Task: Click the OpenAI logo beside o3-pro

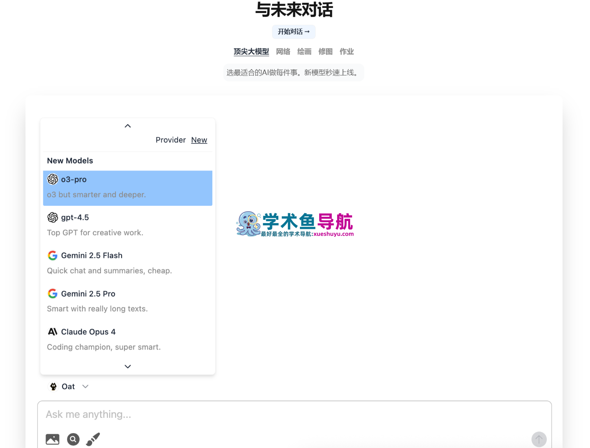Action: (53, 179)
